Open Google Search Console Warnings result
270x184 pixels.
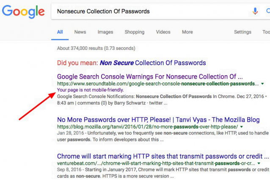coord(150,77)
